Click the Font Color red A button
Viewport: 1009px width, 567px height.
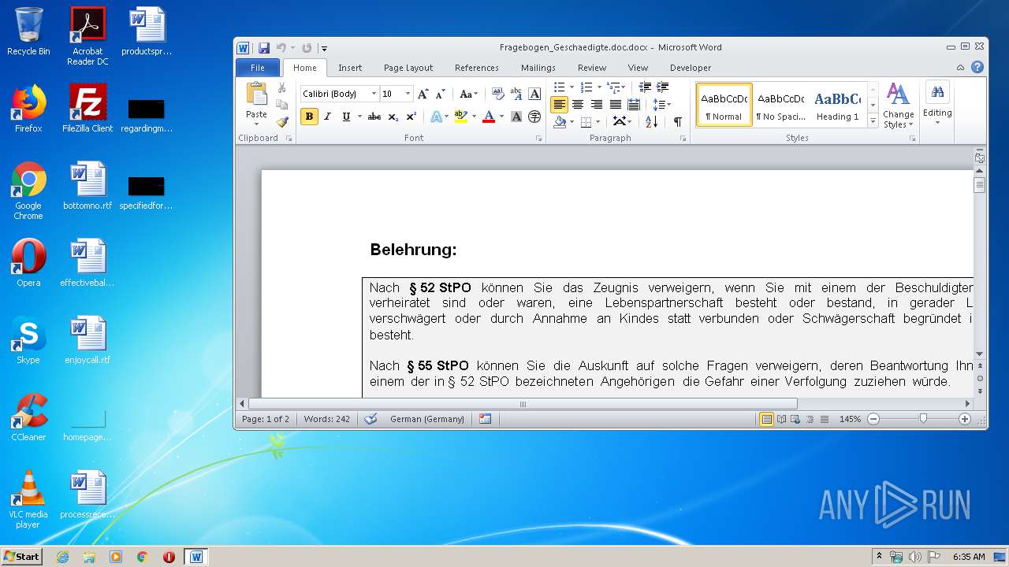pyautogui.click(x=489, y=117)
